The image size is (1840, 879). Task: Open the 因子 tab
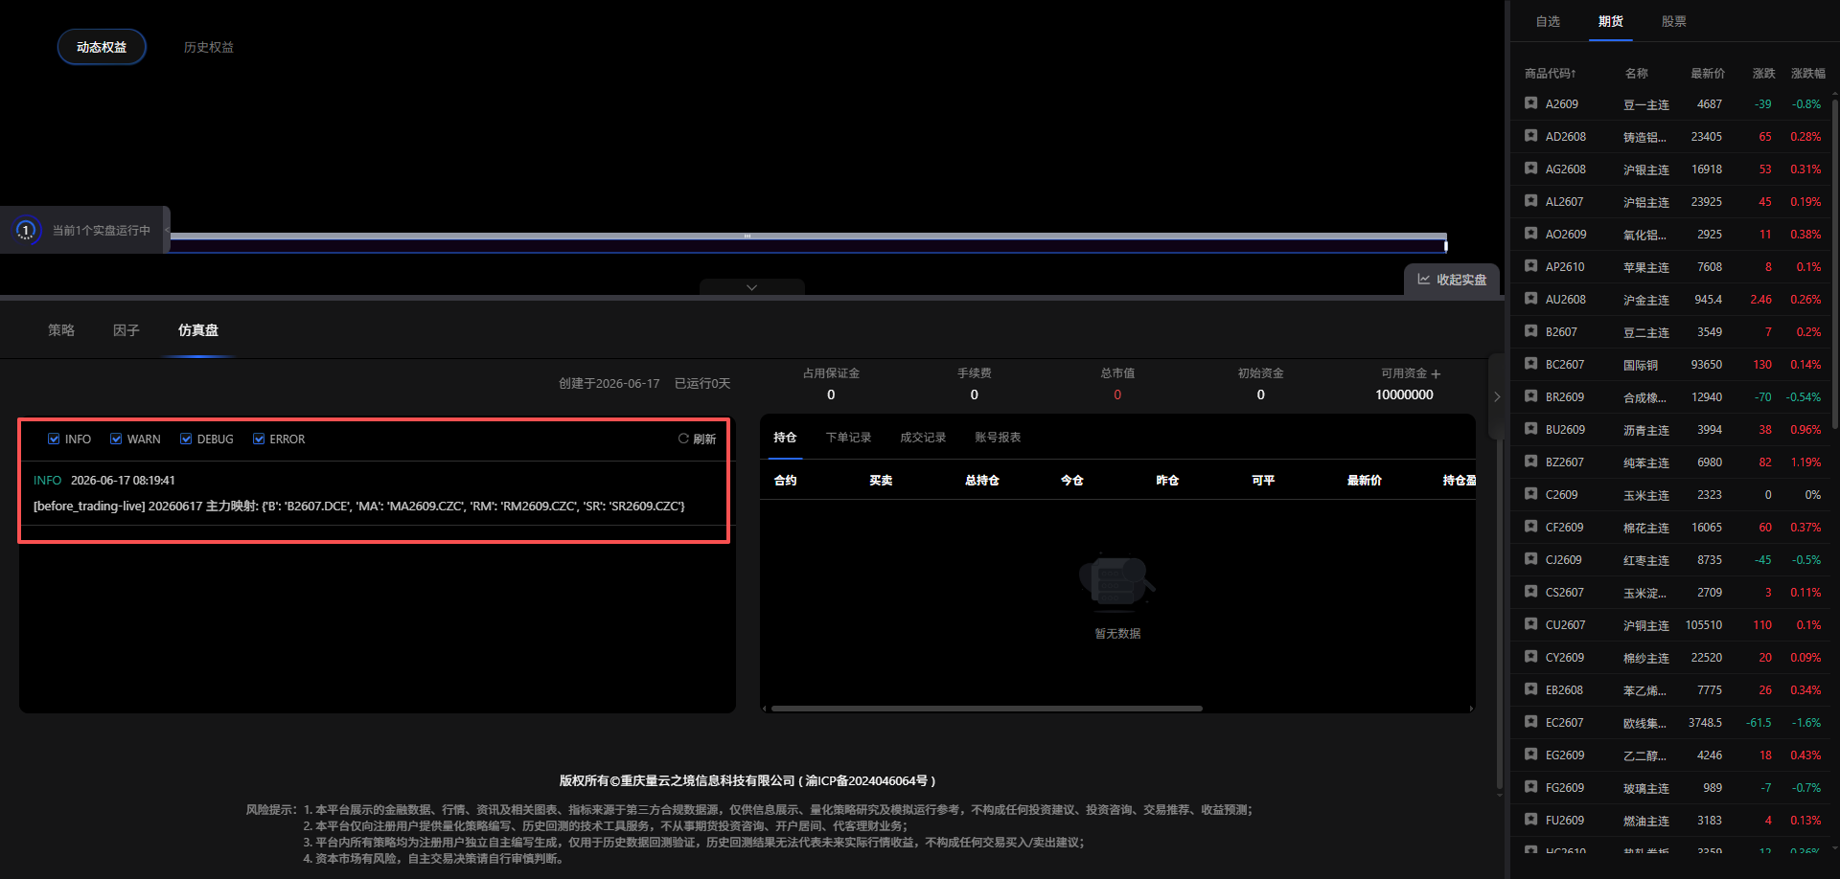coord(126,330)
